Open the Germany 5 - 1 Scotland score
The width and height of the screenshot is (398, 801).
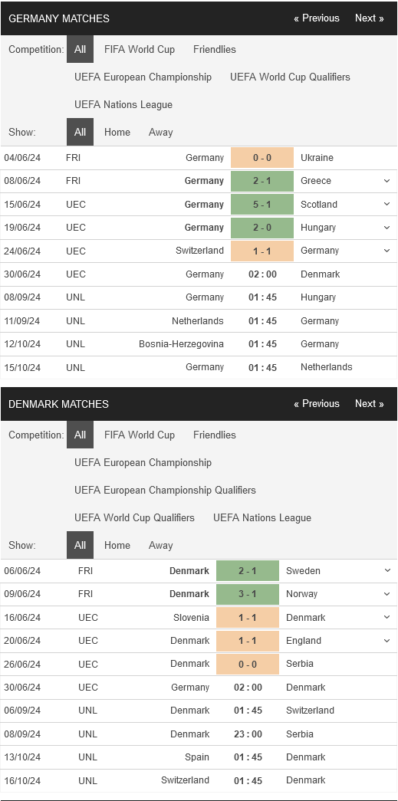point(262,205)
